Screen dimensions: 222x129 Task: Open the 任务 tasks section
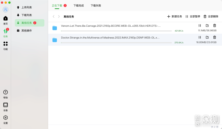click(x=6, y=33)
